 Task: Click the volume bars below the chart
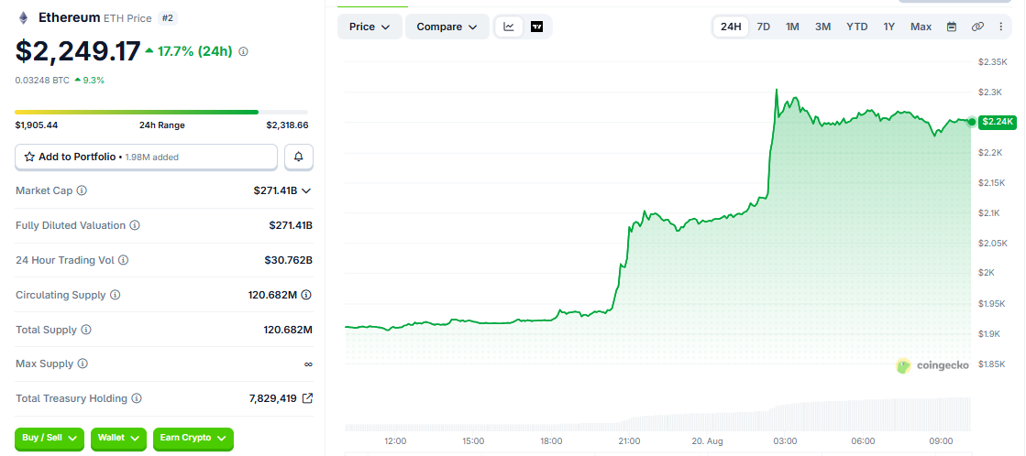(x=657, y=414)
